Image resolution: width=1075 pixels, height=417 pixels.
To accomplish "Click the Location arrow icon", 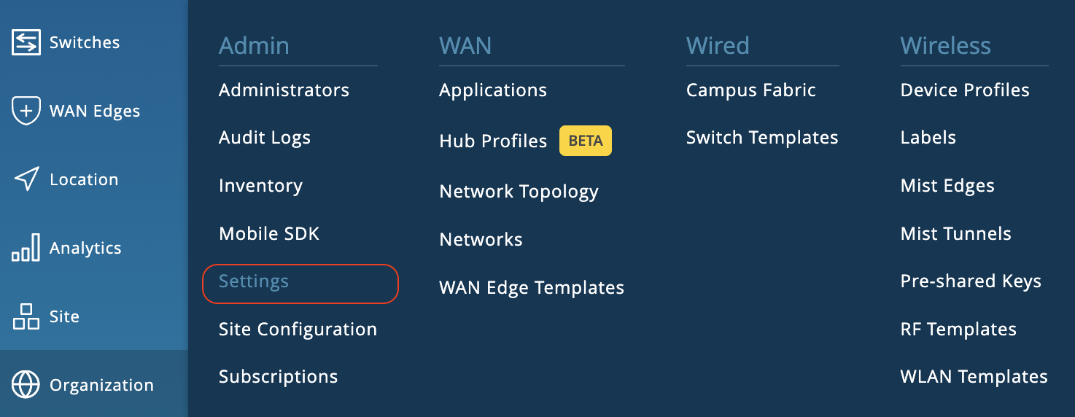I will (x=26, y=179).
